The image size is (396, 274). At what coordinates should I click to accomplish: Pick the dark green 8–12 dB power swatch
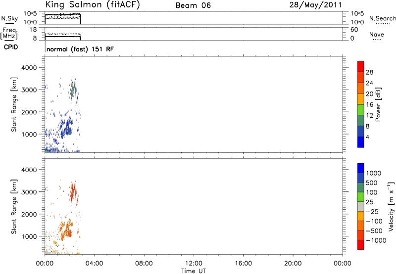[361, 120]
